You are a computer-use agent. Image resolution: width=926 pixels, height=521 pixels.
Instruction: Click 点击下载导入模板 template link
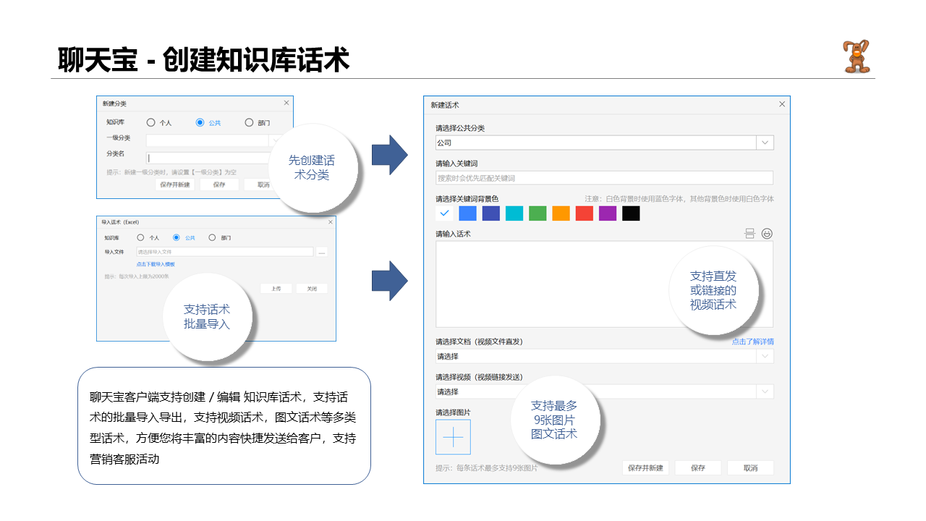pyautogui.click(x=156, y=264)
